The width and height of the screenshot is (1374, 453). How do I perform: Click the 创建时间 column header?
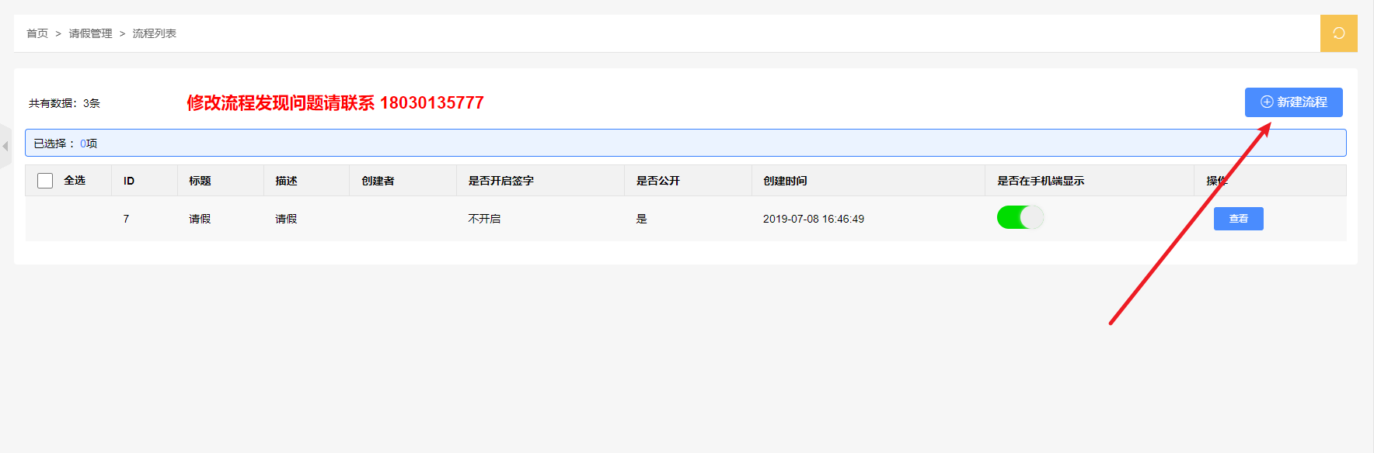(x=785, y=181)
